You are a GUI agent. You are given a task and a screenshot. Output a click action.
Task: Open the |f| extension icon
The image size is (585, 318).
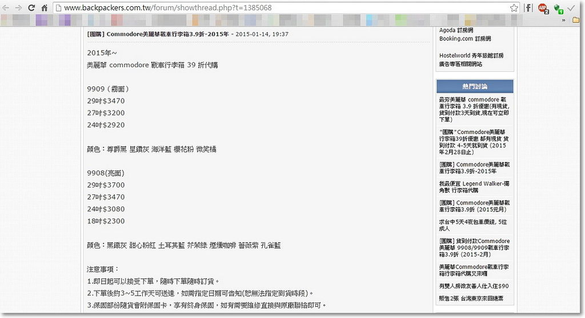(528, 8)
